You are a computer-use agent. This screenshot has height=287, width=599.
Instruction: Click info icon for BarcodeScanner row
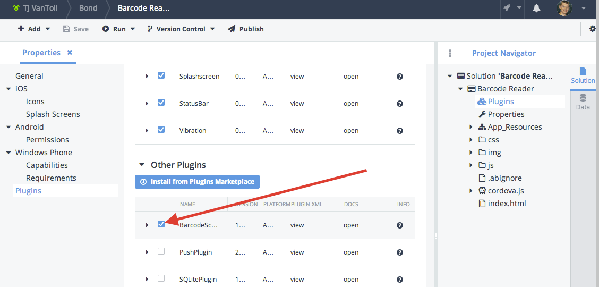400,225
